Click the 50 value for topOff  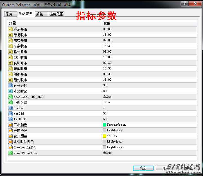105,113
